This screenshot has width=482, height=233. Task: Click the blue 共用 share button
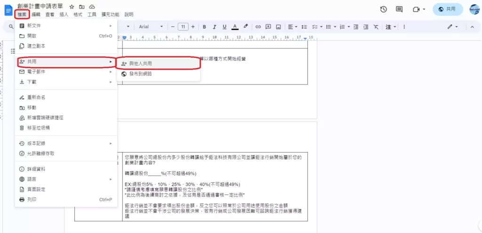(x=448, y=9)
